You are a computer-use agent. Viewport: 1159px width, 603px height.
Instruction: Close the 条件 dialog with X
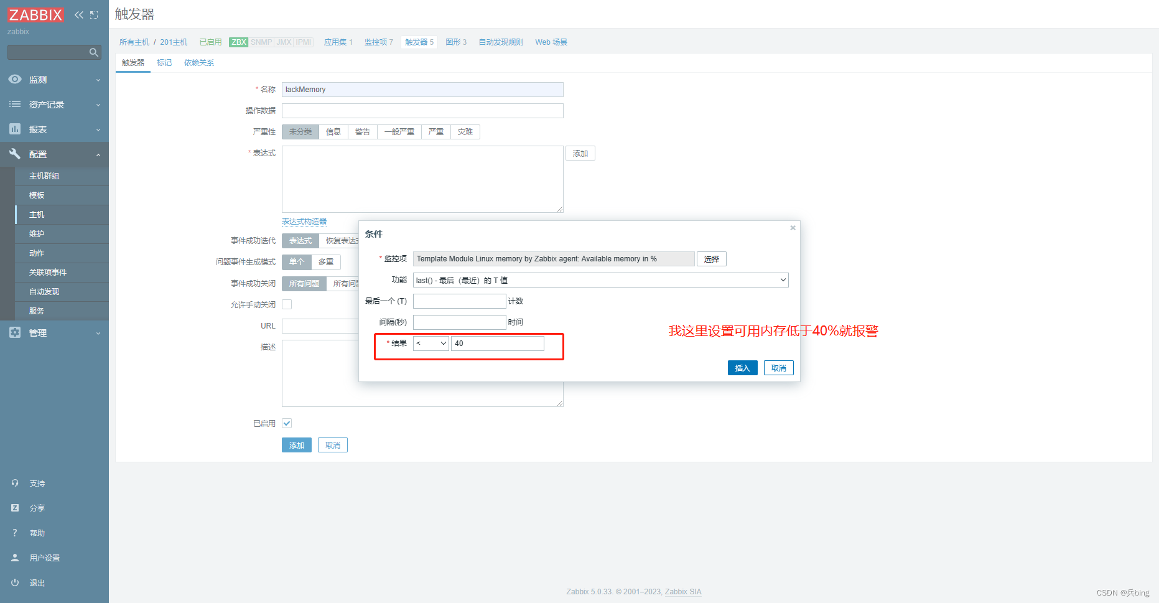793,228
